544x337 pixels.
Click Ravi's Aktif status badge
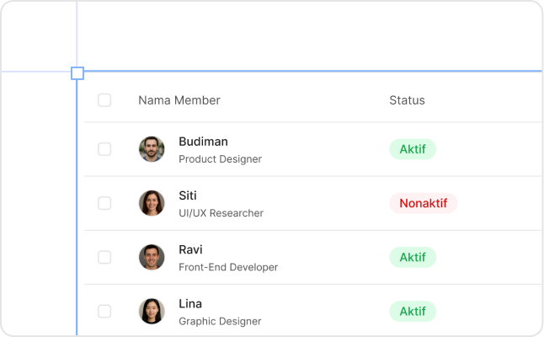[x=412, y=257]
